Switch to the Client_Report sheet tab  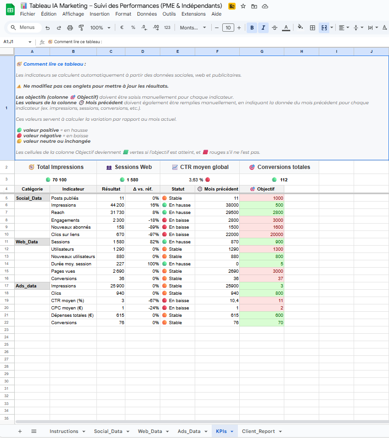point(258,431)
